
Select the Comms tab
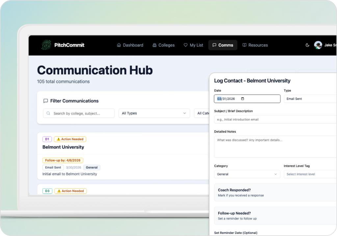tap(223, 45)
